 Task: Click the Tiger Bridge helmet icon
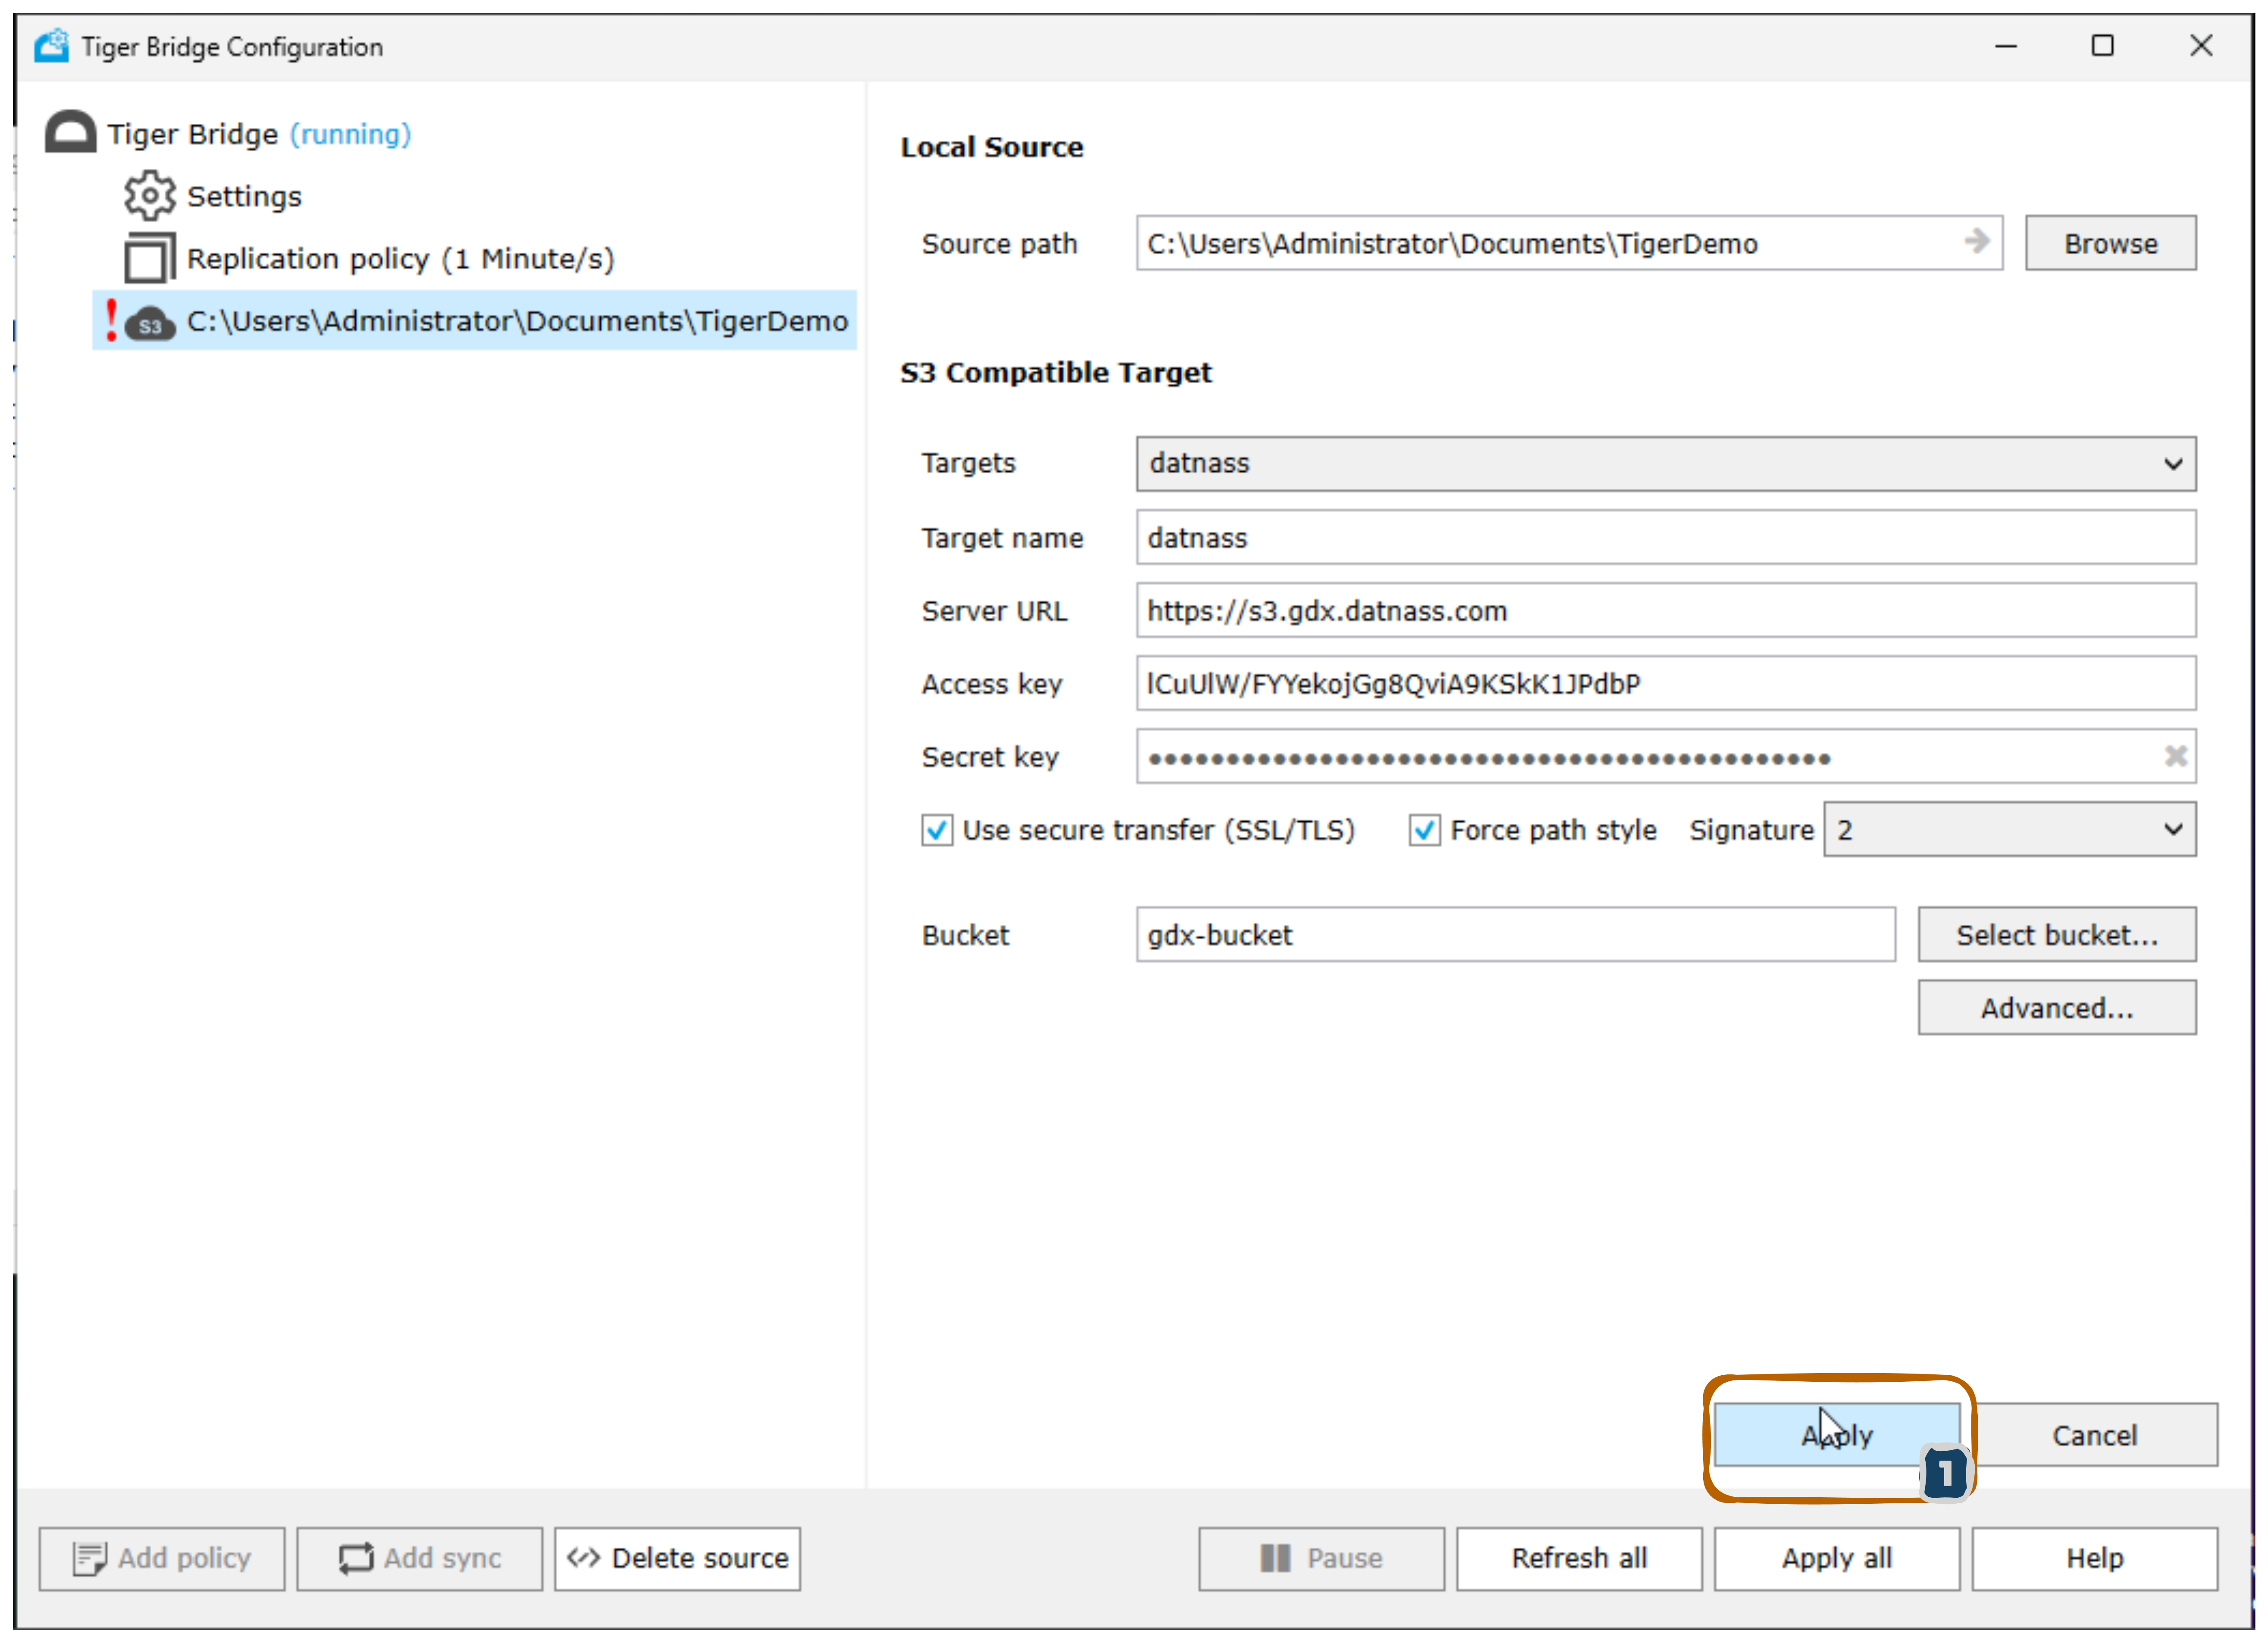(x=70, y=133)
